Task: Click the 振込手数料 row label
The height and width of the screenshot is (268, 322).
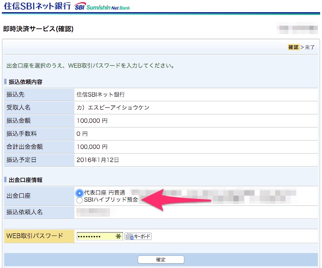Action: 22,134
